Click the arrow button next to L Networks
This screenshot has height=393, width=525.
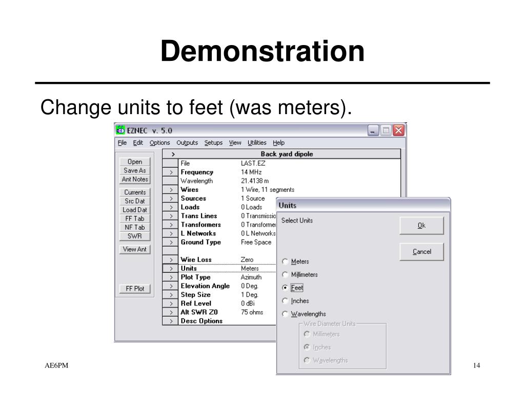[170, 233]
